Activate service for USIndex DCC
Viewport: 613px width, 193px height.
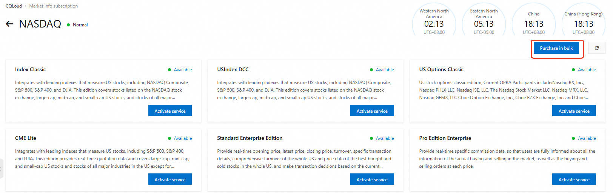pyautogui.click(x=372, y=111)
